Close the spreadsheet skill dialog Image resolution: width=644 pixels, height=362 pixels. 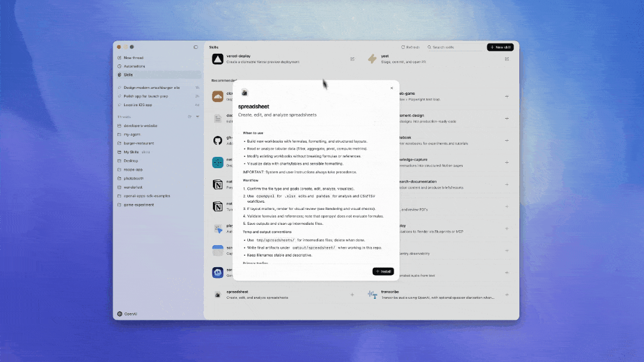tap(392, 88)
